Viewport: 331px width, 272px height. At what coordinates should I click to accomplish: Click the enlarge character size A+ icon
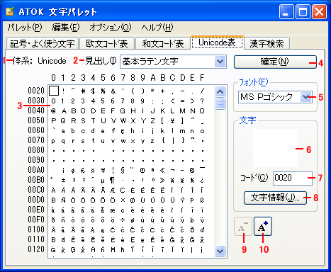coord(263,227)
